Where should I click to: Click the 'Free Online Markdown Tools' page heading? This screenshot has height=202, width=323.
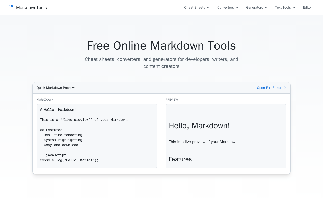coord(161,46)
